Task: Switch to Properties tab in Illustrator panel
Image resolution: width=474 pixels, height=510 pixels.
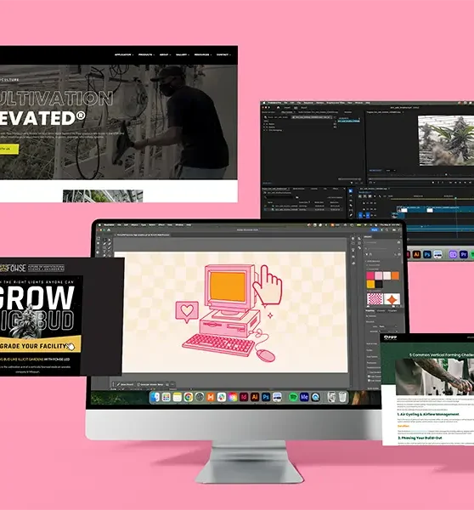Action: tap(370, 310)
